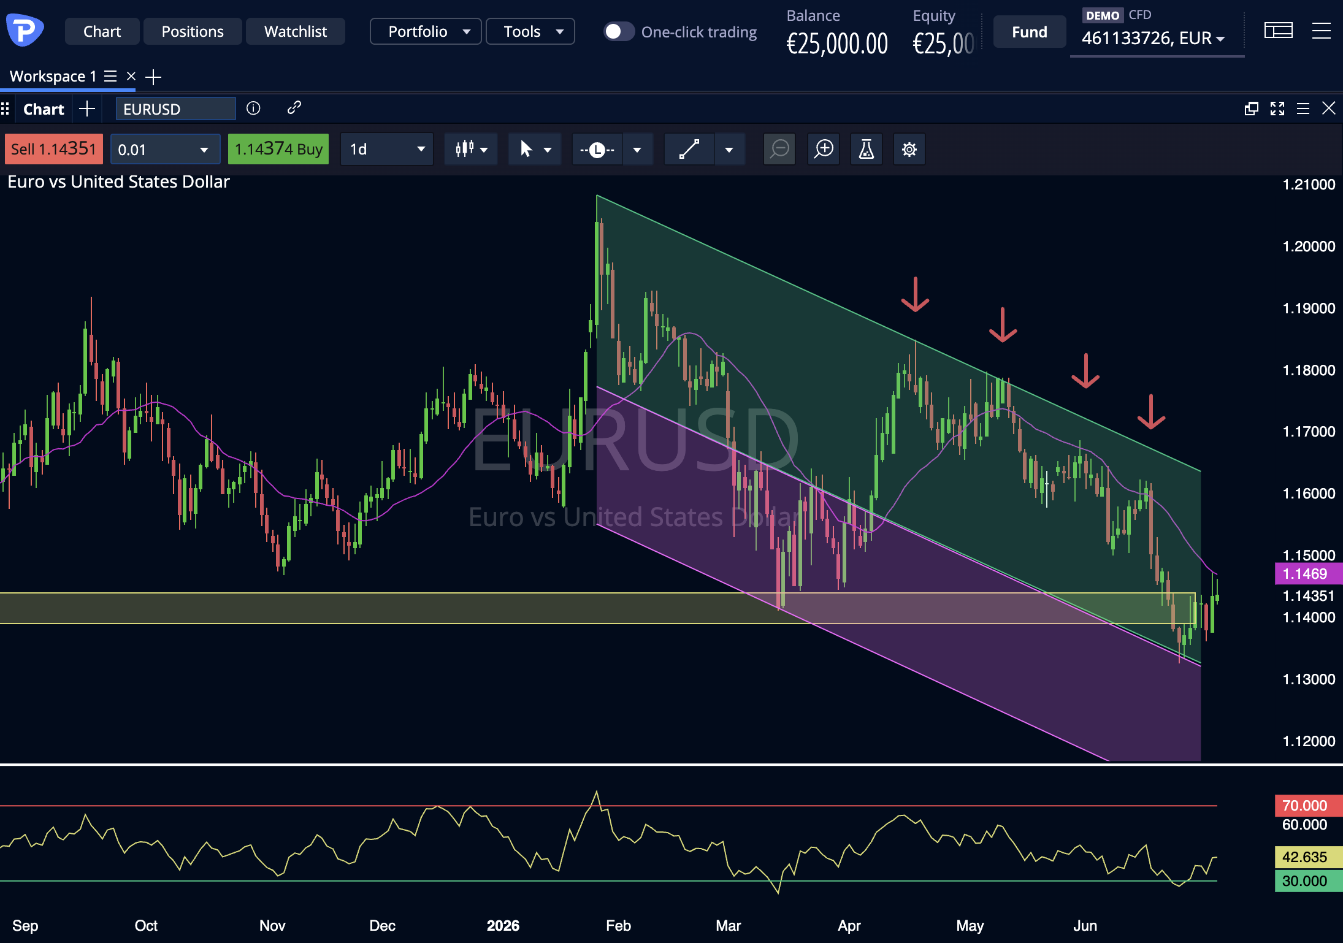Click the purple 1.1469 price label

point(1308,574)
